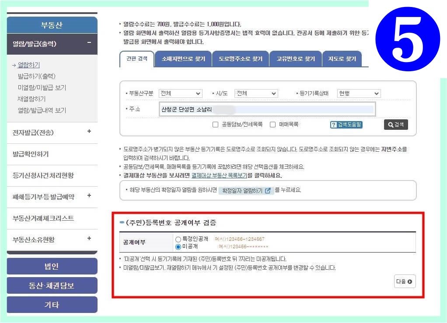Expand the 폐쇄등기부등 발급예약 section
The image size is (447, 323).
90,196
